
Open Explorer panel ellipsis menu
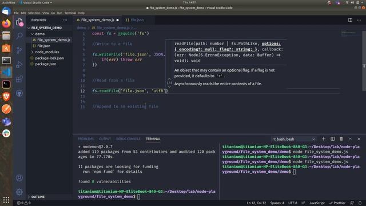click(65, 20)
